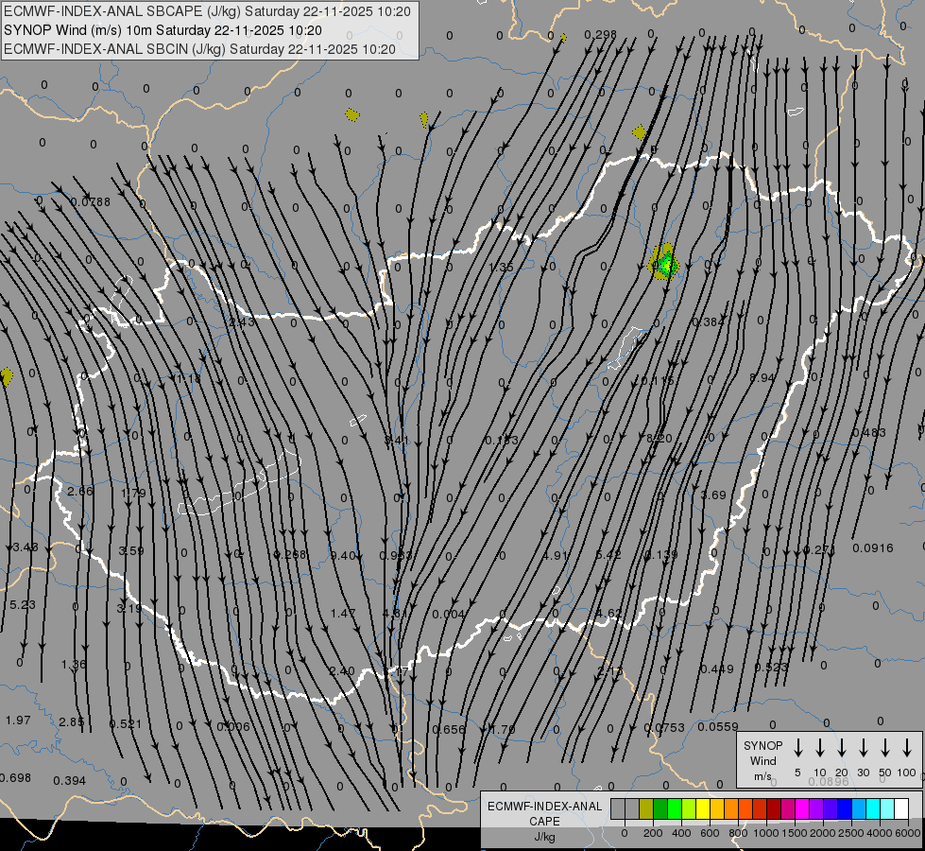The height and width of the screenshot is (851, 925).
Task: Select the dark red swatch above 1000
Action: 774,809
